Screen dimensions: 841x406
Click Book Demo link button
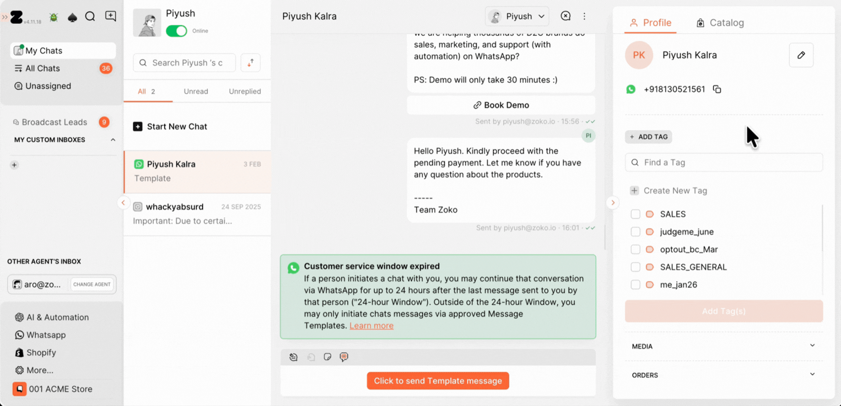click(x=501, y=105)
